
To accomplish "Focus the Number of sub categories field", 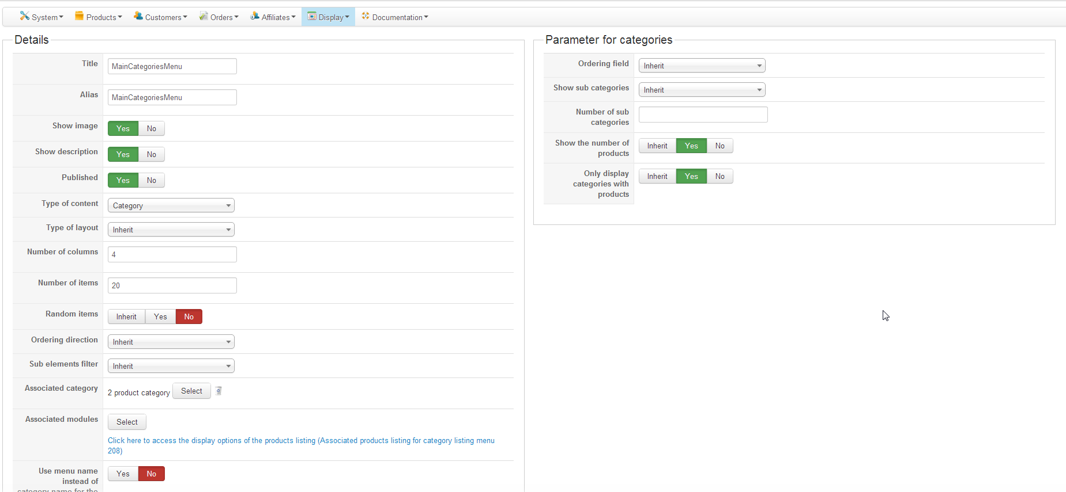I will (x=703, y=115).
